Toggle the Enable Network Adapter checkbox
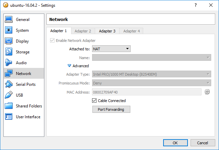The image size is (219, 150). [x=52, y=41]
